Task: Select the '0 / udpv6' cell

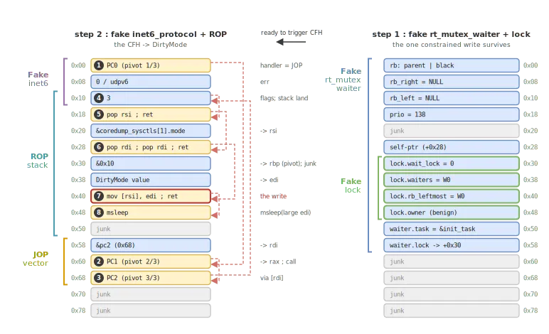Action: [x=151, y=82]
